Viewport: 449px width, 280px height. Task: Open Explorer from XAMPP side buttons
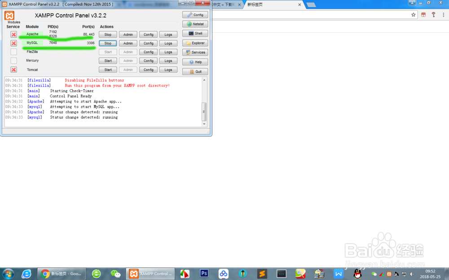click(x=195, y=43)
